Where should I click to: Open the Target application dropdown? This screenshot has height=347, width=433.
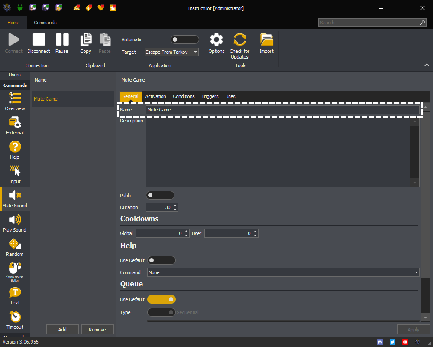[x=171, y=52]
